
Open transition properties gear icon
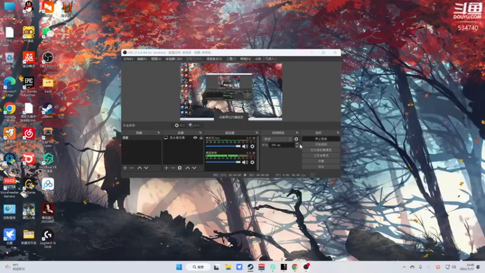pyautogui.click(x=296, y=139)
